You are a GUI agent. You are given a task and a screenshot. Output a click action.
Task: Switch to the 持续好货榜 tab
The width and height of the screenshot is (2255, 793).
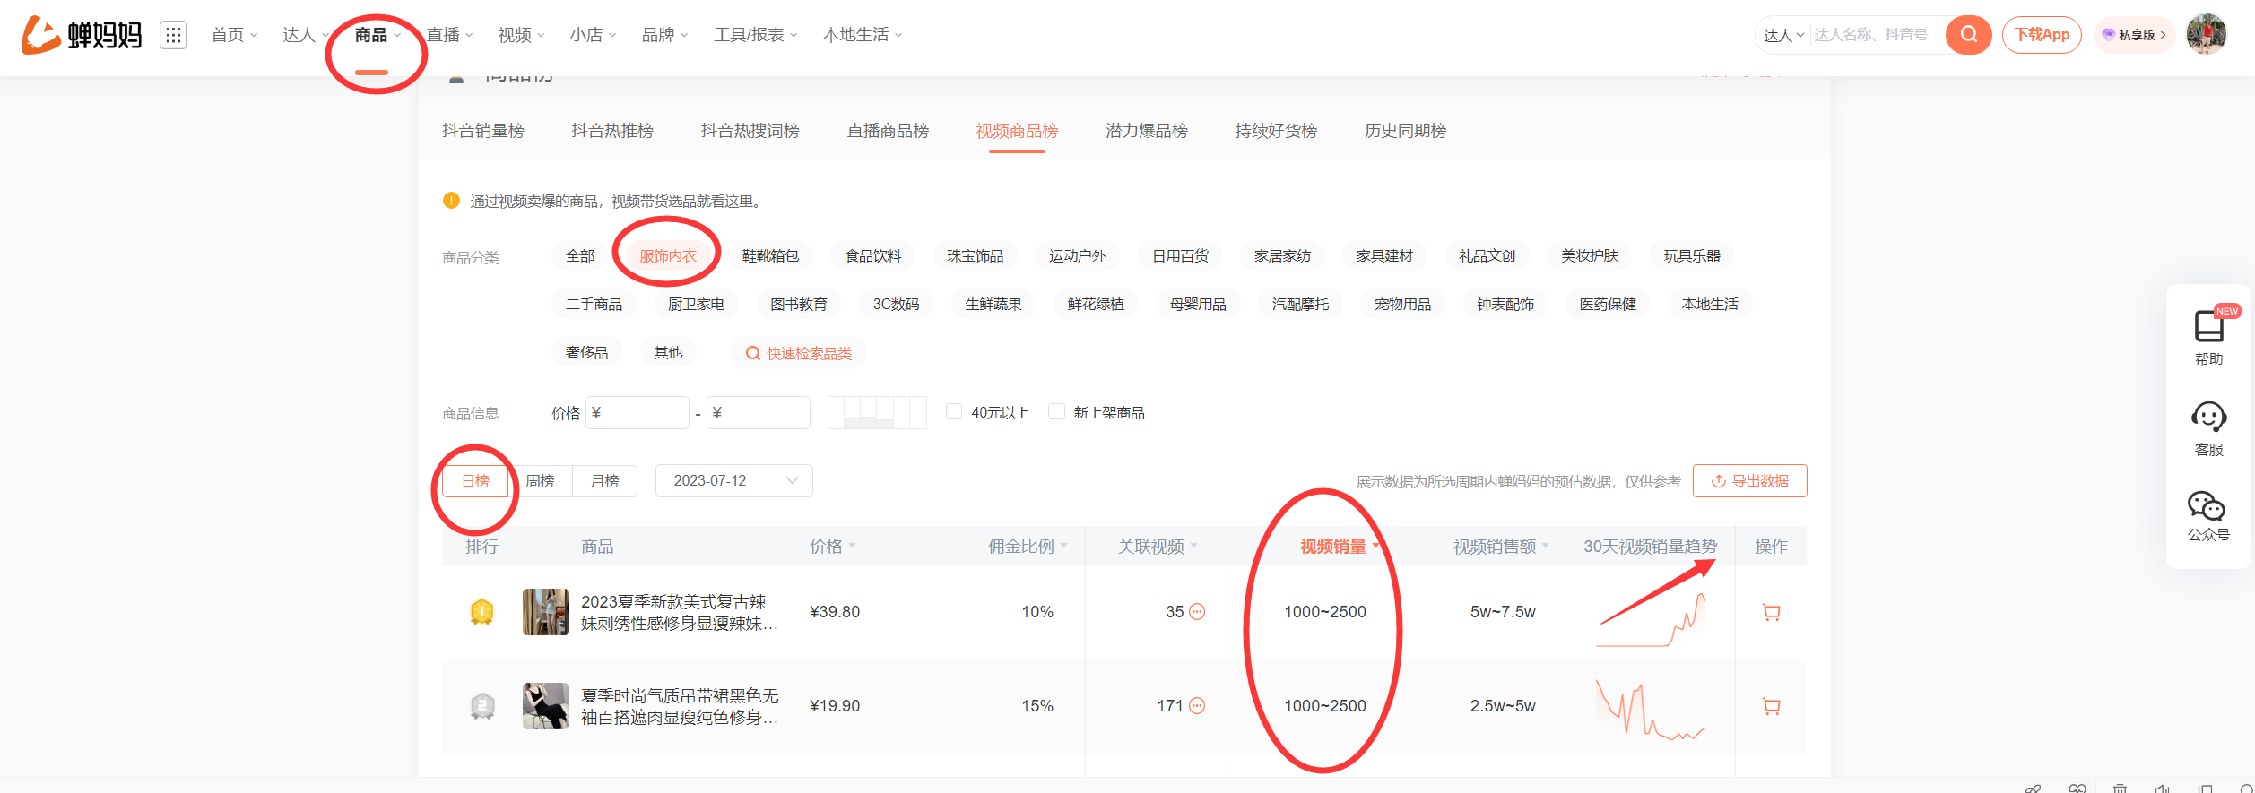tap(1276, 131)
